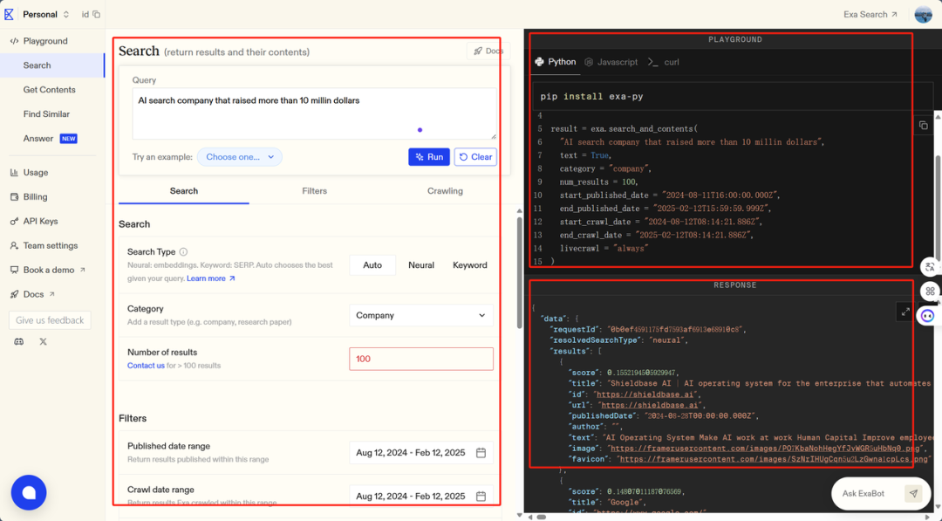Click into the Query text box

[x=314, y=113]
